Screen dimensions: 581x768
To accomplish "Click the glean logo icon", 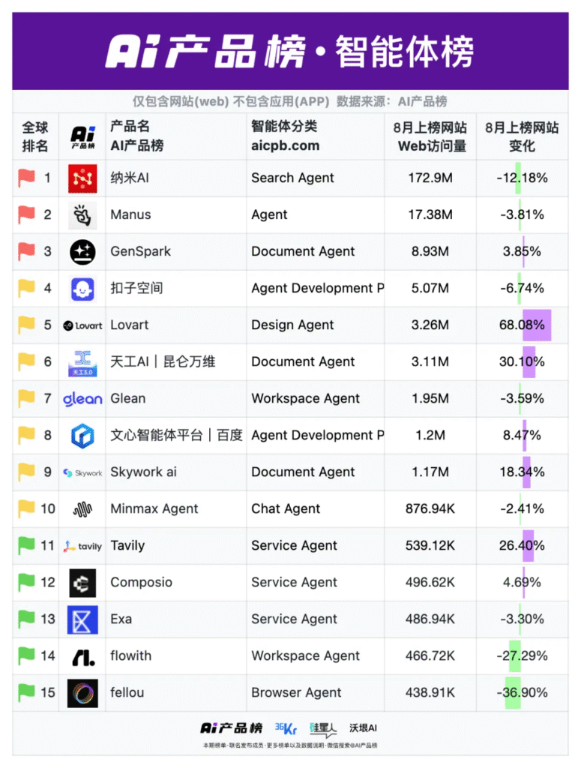I will click(x=82, y=399).
